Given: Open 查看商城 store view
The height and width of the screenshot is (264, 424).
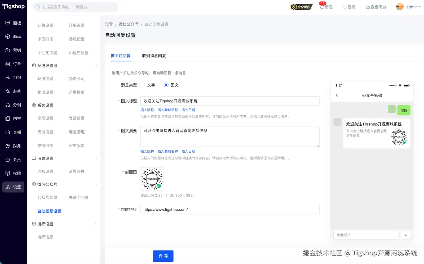Looking at the screenshot, I should click(376, 7).
